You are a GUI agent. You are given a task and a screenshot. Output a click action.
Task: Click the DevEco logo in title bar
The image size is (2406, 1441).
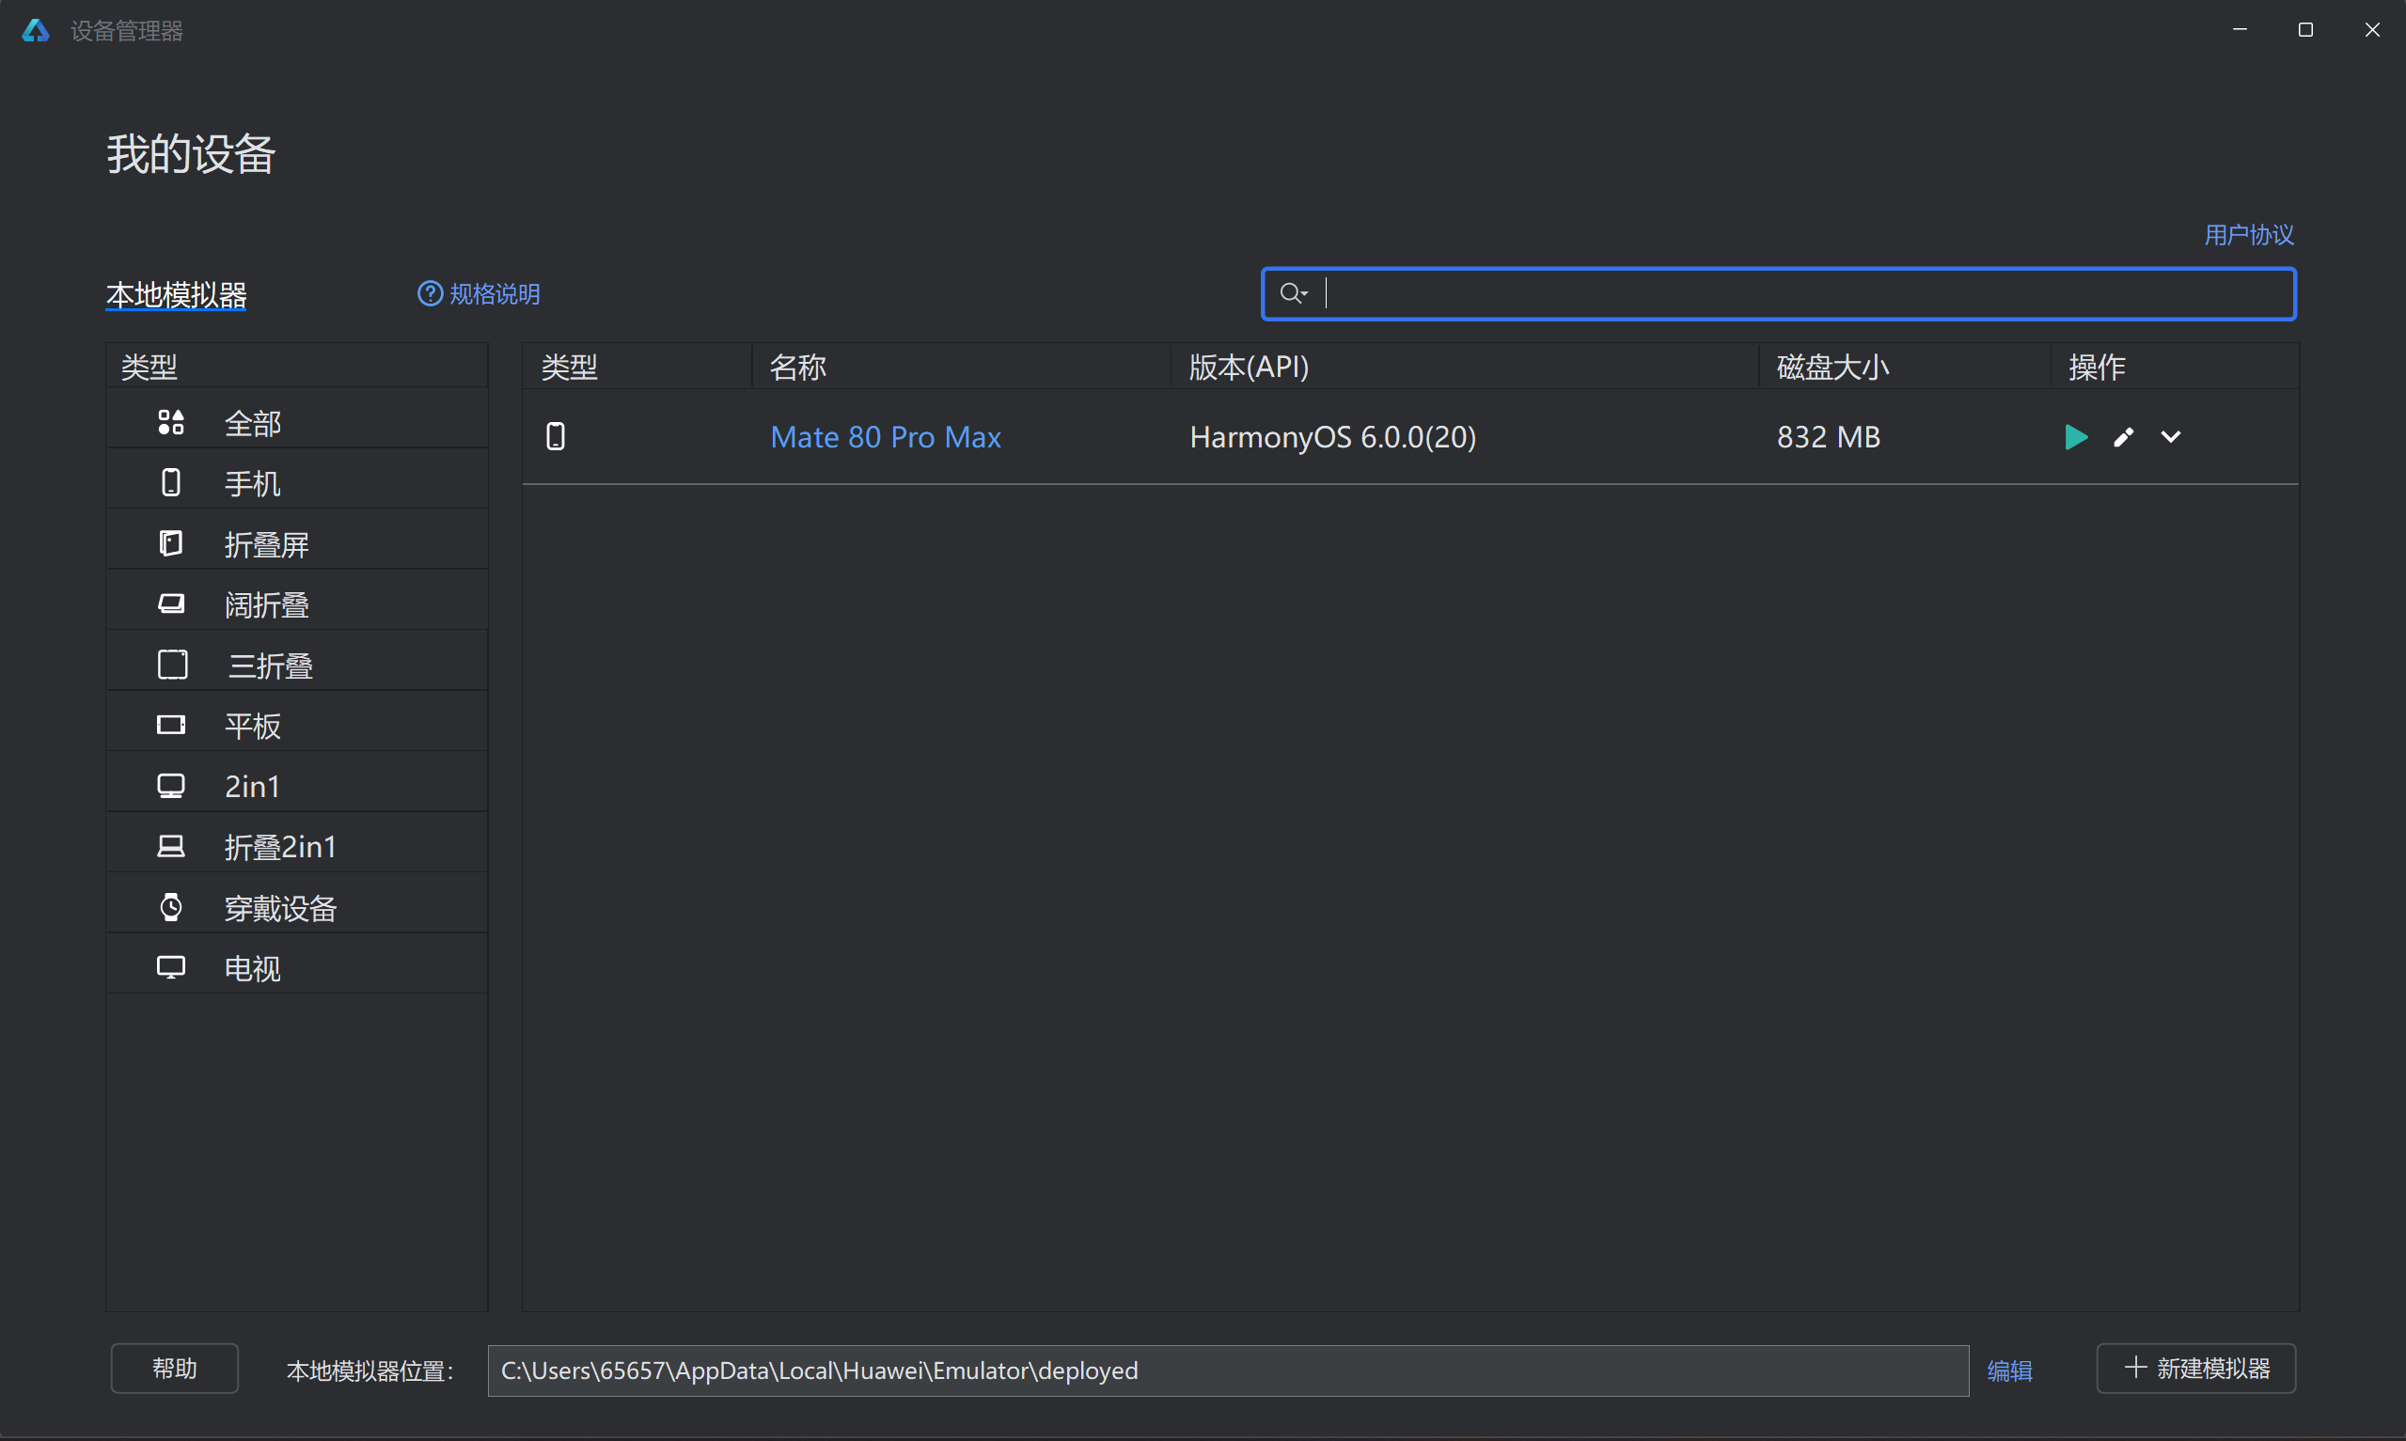(x=36, y=31)
